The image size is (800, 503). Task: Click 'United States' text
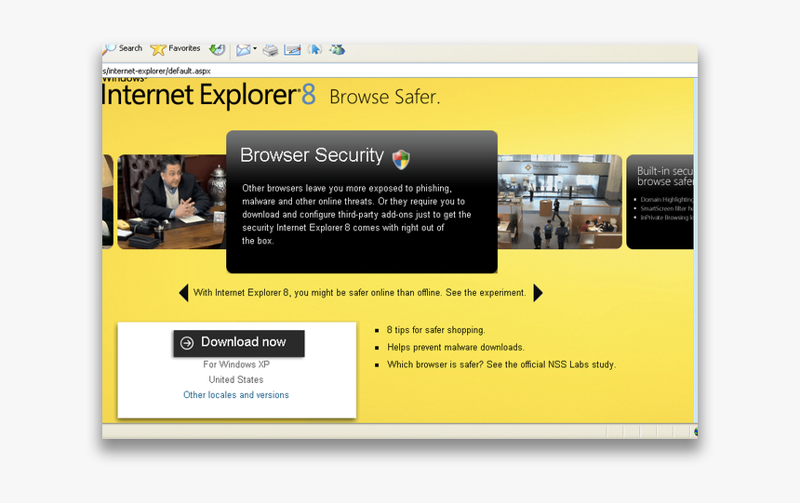coord(236,379)
